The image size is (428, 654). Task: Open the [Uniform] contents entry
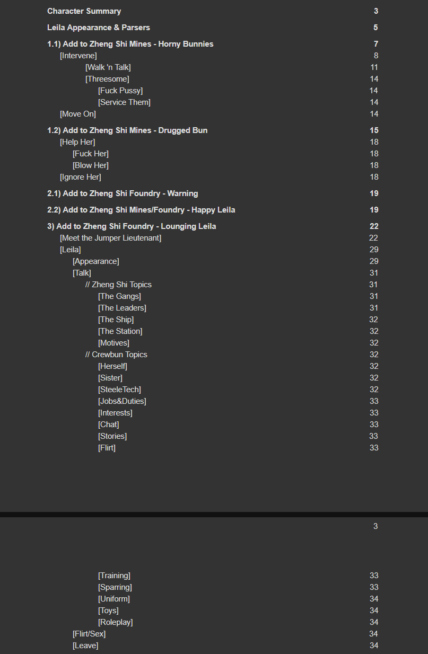113,599
